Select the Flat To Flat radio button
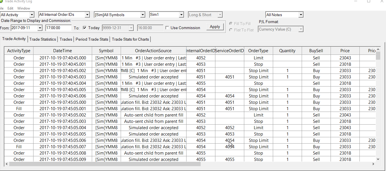386x171 pixels. pos(231,30)
